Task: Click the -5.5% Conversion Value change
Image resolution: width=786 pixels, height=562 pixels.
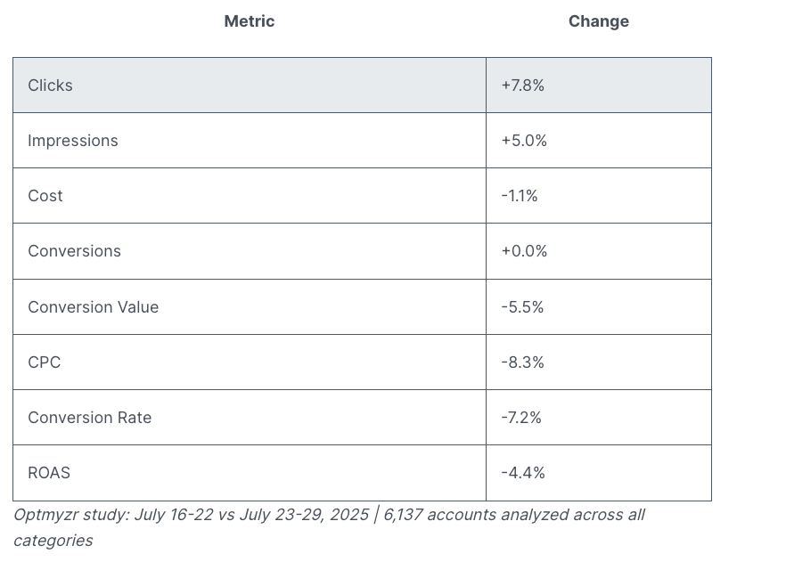Action: click(522, 307)
